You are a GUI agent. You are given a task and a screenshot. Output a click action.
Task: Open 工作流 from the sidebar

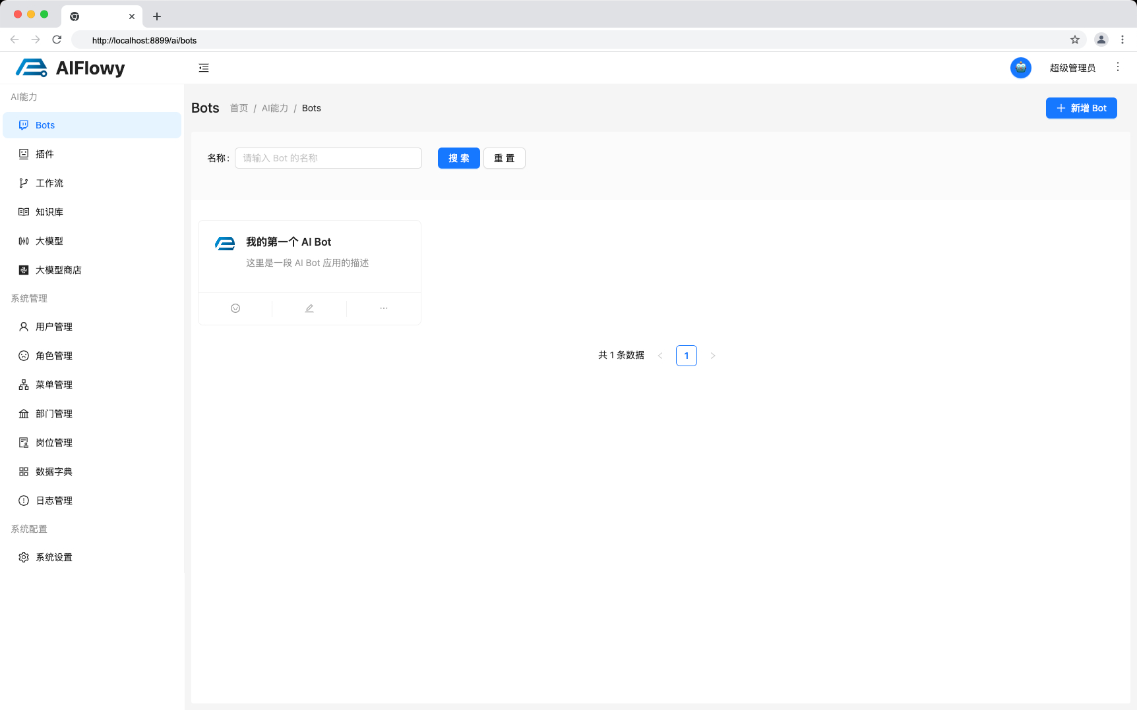pyautogui.click(x=49, y=182)
